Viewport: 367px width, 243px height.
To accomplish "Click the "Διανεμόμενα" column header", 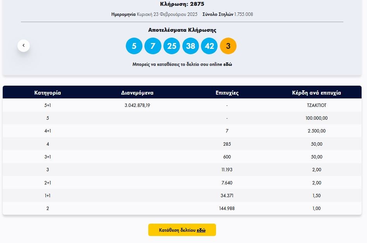I will coord(137,93).
